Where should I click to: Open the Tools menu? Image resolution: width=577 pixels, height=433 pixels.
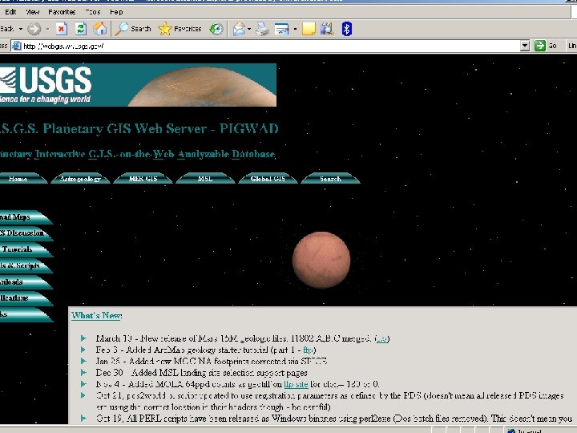click(x=93, y=12)
